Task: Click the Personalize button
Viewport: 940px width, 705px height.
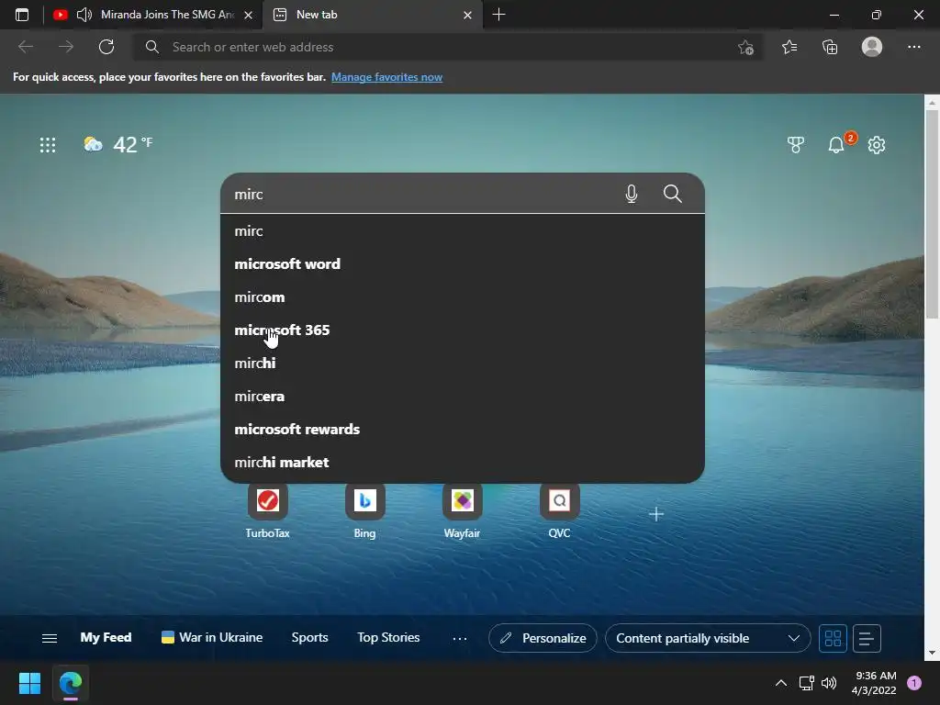Action: point(543,638)
